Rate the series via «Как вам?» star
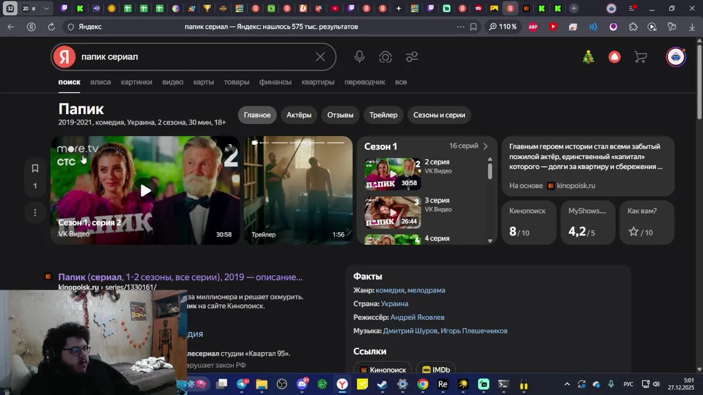This screenshot has height=395, width=703. 633,232
